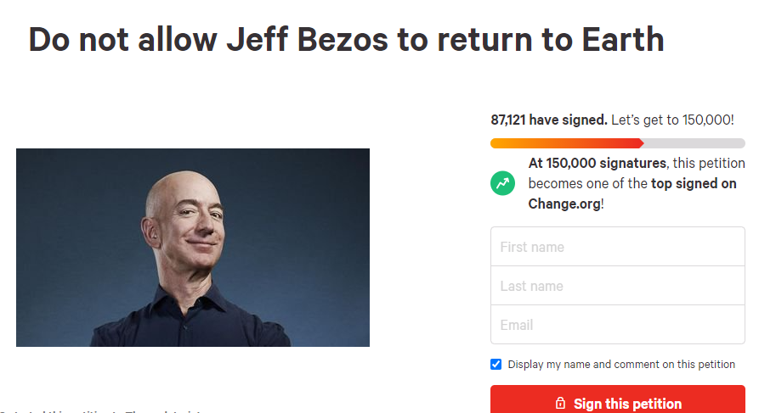Click the 'Sign this petition' button text
This screenshot has width=759, height=413.
point(627,404)
